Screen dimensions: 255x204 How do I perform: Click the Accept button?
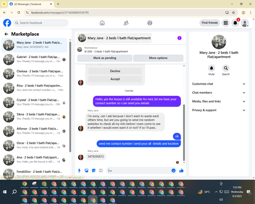click(115, 79)
